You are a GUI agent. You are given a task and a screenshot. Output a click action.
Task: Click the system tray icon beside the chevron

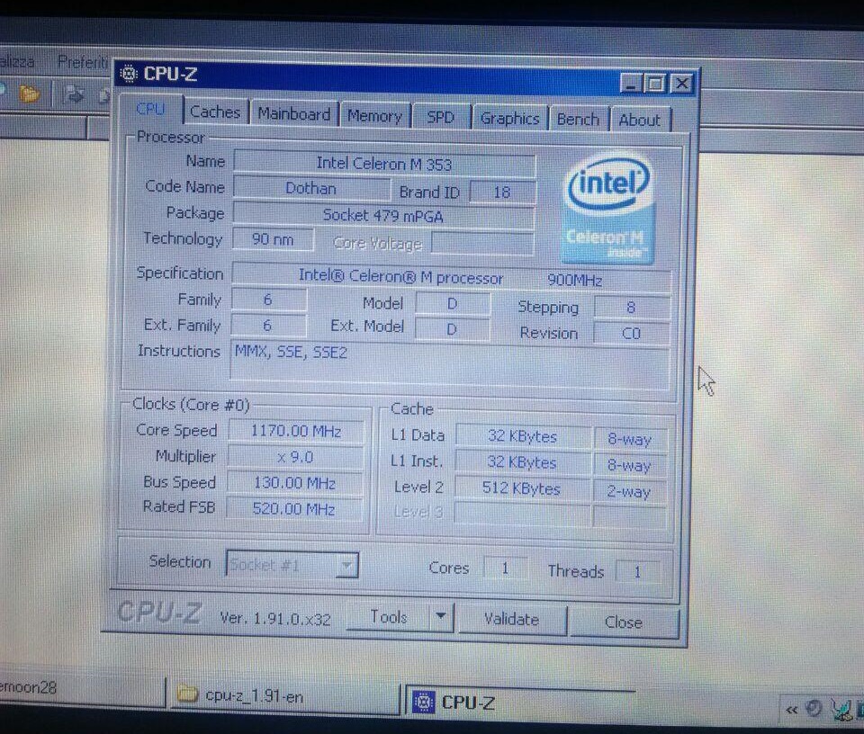tap(814, 708)
